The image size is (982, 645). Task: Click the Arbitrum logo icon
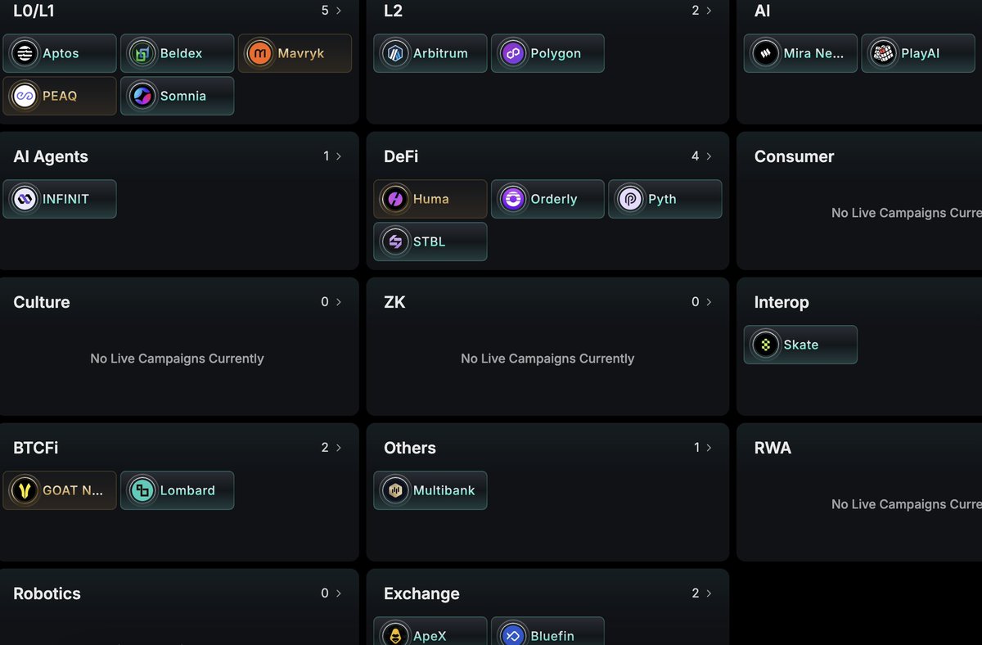tap(395, 53)
